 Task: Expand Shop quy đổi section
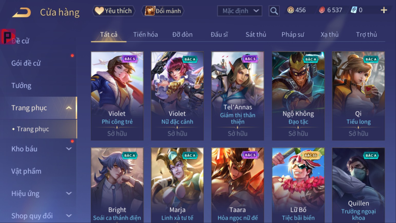(69, 216)
